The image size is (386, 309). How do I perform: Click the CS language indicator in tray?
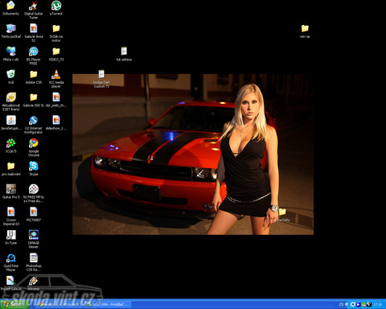click(341, 304)
